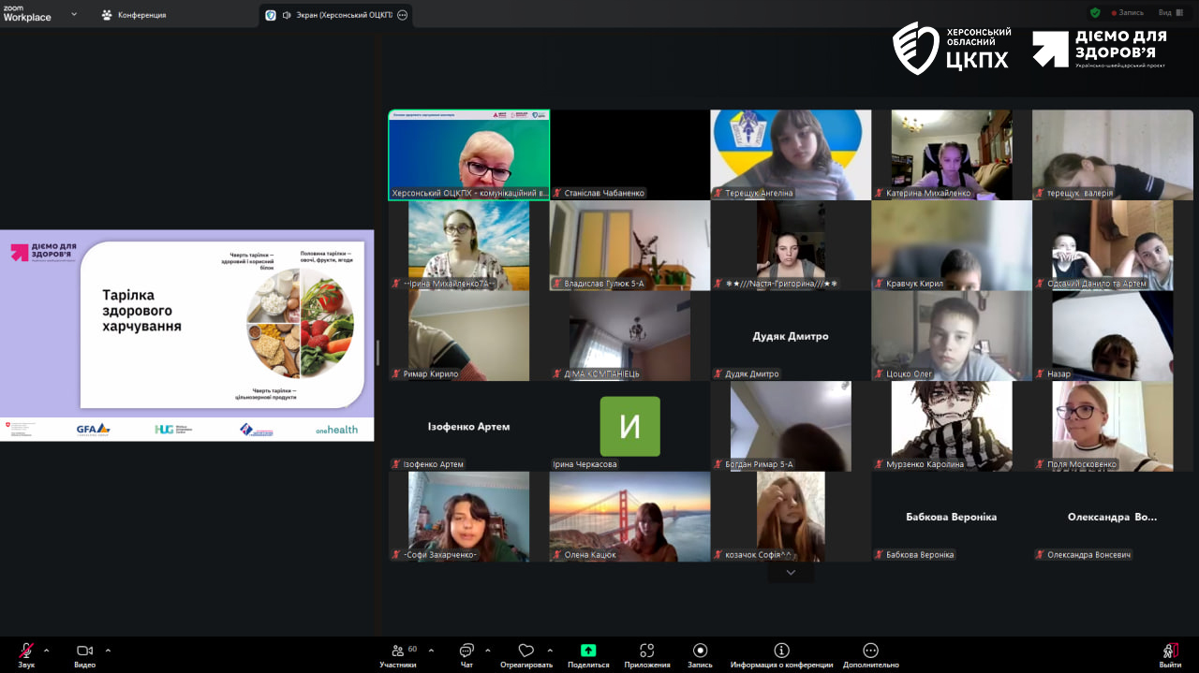This screenshot has width=1199, height=673.
Task: Start recording with the Запись toolbar button
Action: (x=700, y=651)
